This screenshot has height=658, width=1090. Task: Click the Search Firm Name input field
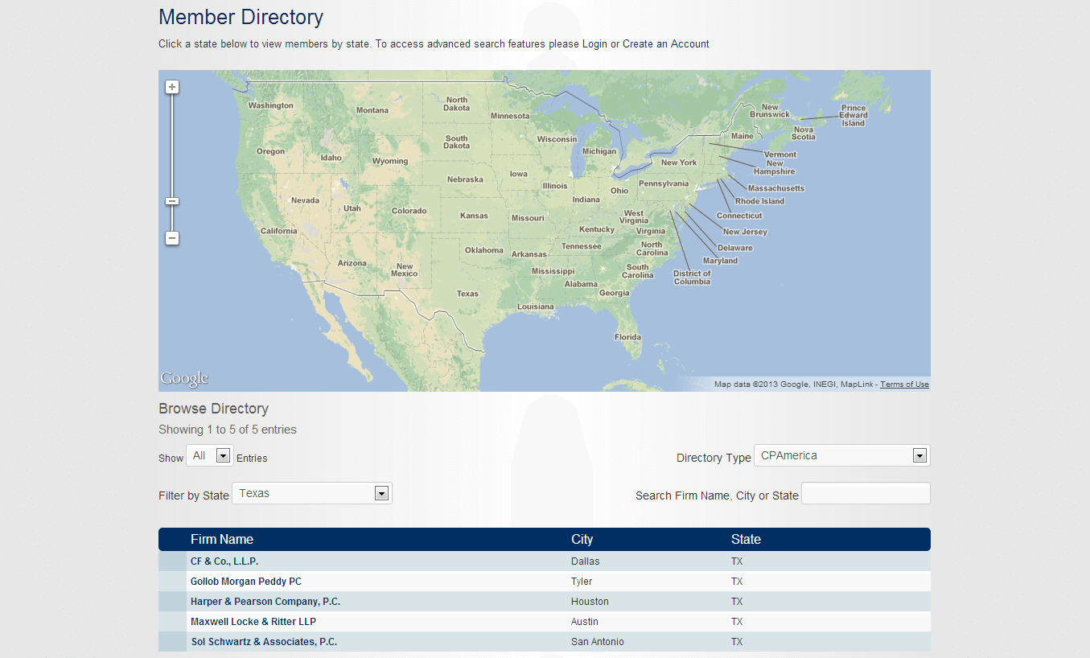click(x=865, y=493)
